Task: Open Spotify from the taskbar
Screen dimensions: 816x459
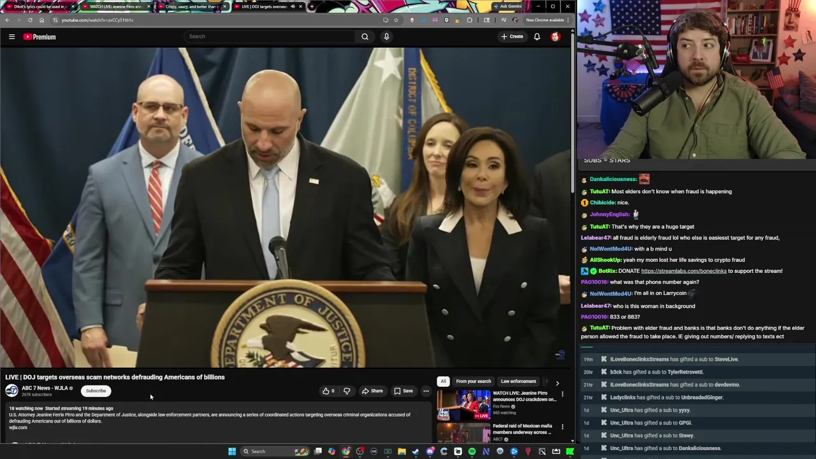Action: click(472, 451)
